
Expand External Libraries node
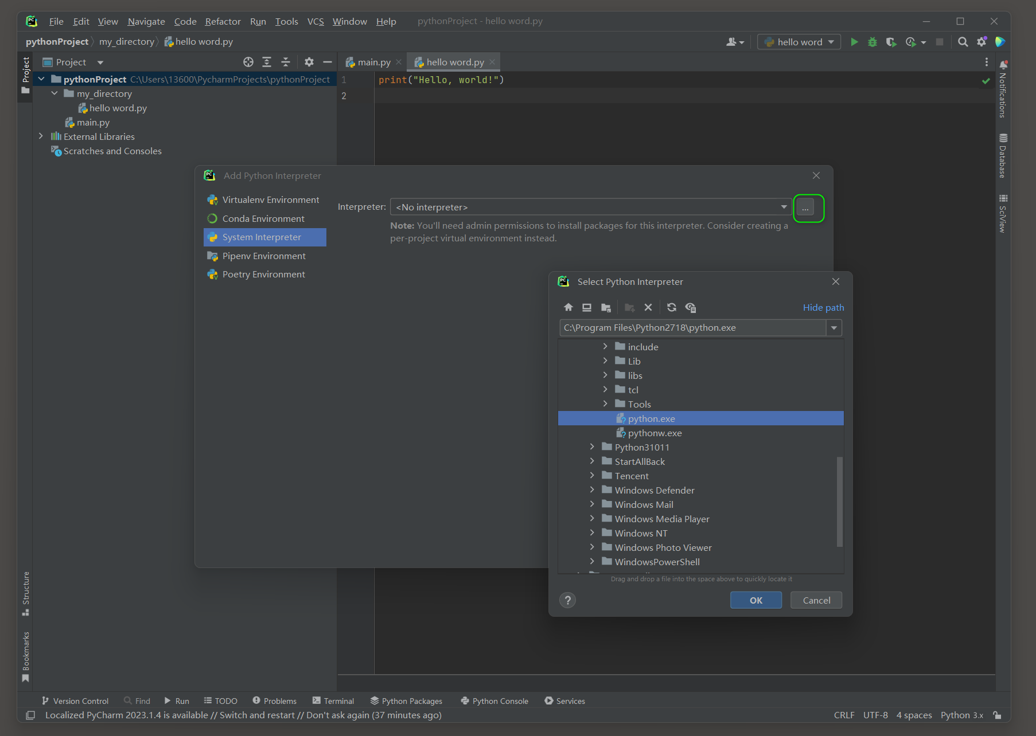[x=41, y=136]
